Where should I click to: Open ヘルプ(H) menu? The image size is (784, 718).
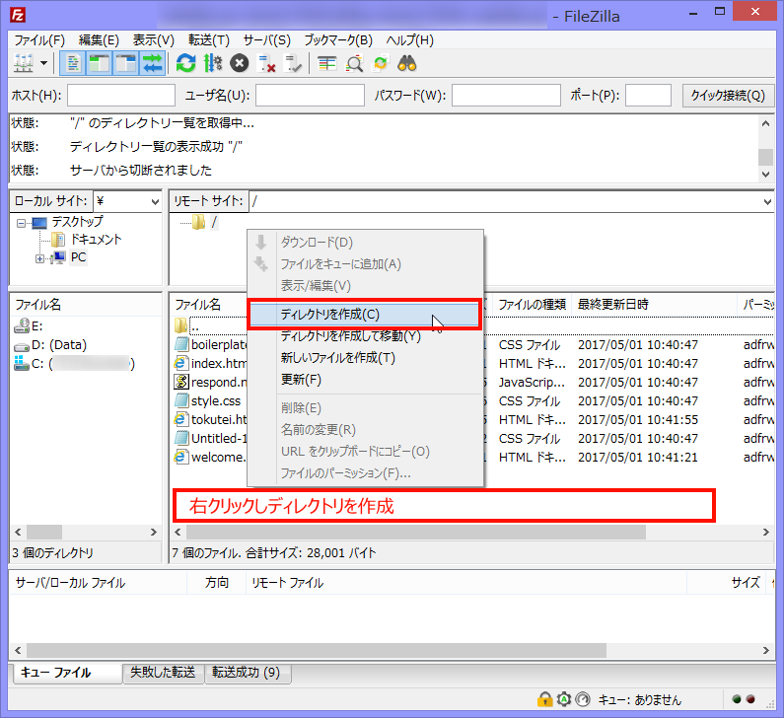409,40
